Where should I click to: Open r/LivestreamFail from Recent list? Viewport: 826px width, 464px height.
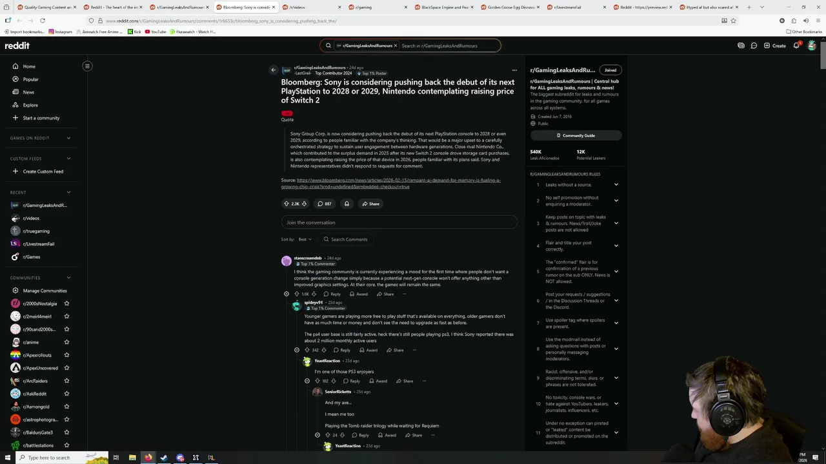point(38,244)
